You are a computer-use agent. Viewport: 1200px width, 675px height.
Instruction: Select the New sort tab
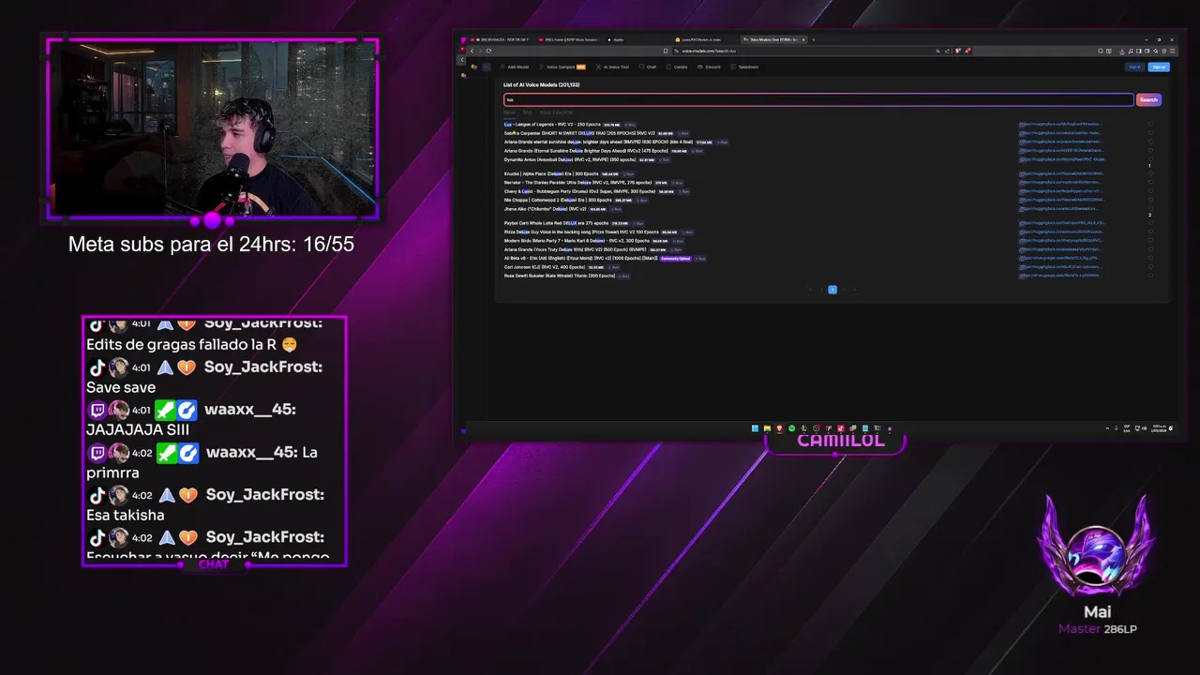[509, 112]
